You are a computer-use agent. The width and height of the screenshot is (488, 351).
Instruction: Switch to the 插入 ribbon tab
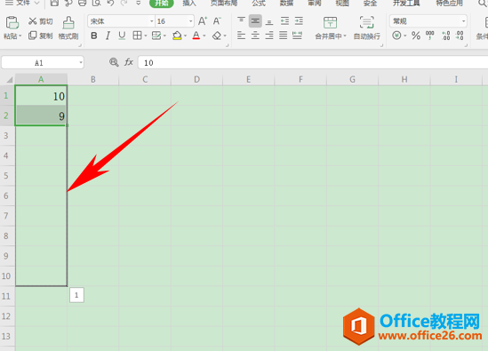click(x=189, y=4)
